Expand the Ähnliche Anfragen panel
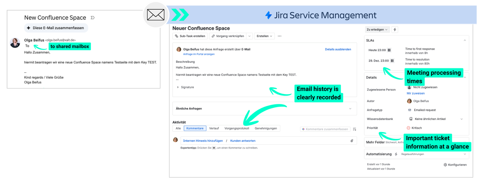The height and width of the screenshot is (181, 477). tap(265, 108)
